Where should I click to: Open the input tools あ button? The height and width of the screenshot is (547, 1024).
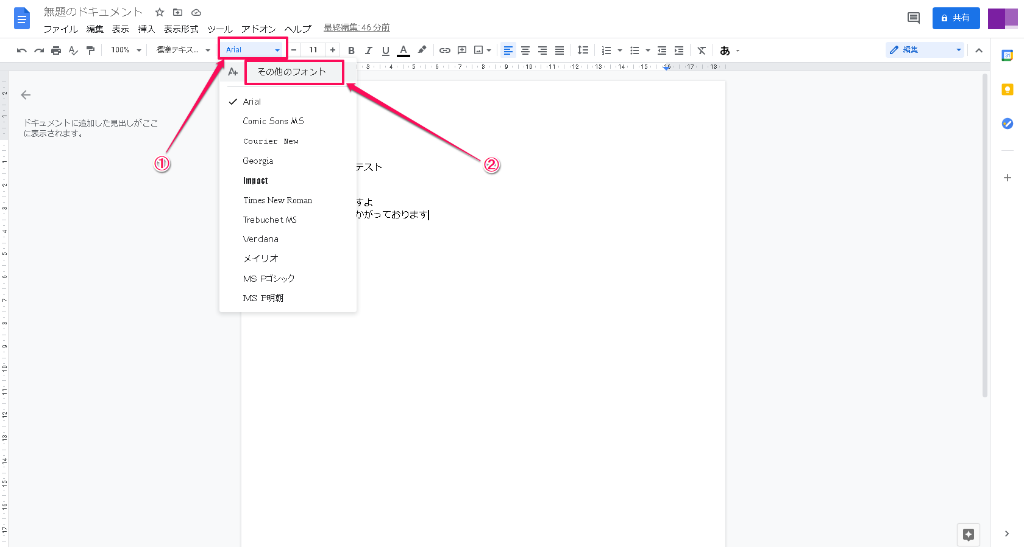[x=725, y=51]
